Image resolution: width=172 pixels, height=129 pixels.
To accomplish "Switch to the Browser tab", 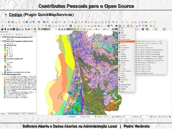I will [32, 114].
